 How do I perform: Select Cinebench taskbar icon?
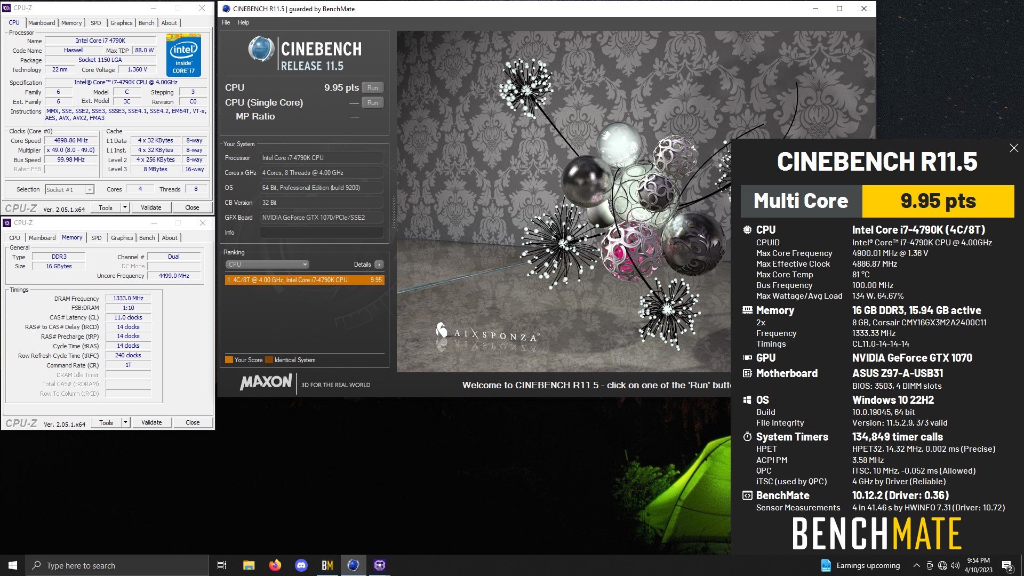click(353, 565)
